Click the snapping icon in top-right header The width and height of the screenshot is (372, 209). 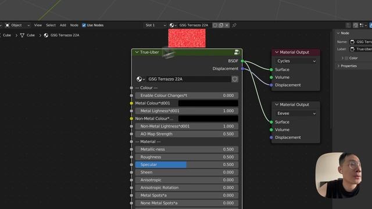(x=355, y=25)
